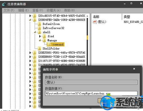The height and width of the screenshot is (111, 143).
Task: Click the ab string value icon
Action: point(95,22)
